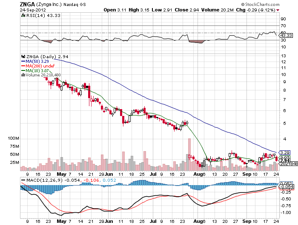Click the 90 level on RSI axis
The image size is (298, 225).
283,19
